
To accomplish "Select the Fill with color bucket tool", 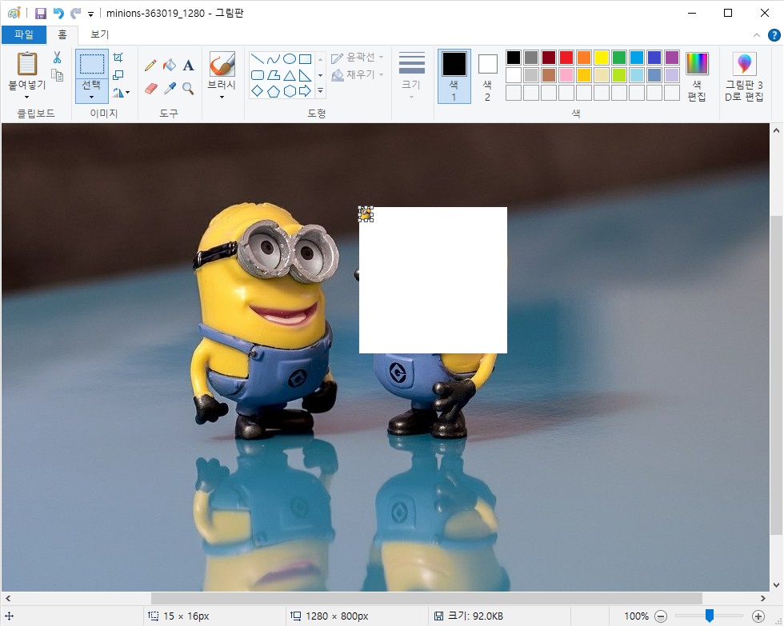I will pos(170,65).
